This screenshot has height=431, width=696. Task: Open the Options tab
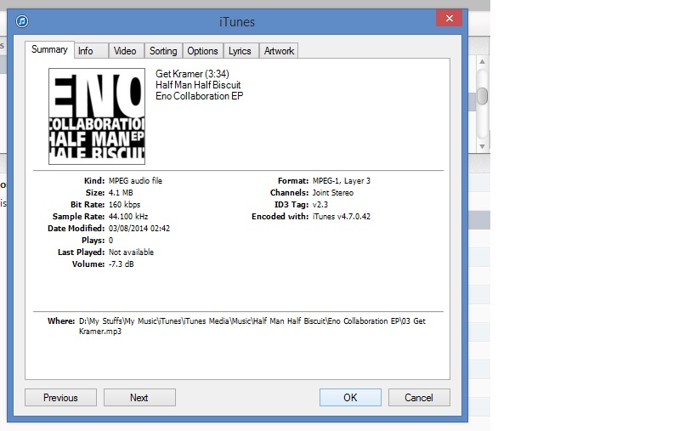pyautogui.click(x=202, y=51)
